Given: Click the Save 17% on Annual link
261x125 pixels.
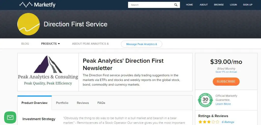Looking at the screenshot, I should 226,72.
